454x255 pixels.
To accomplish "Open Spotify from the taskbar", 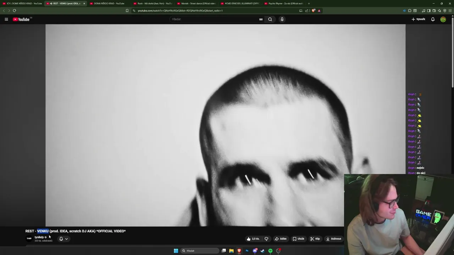I will tap(270, 251).
